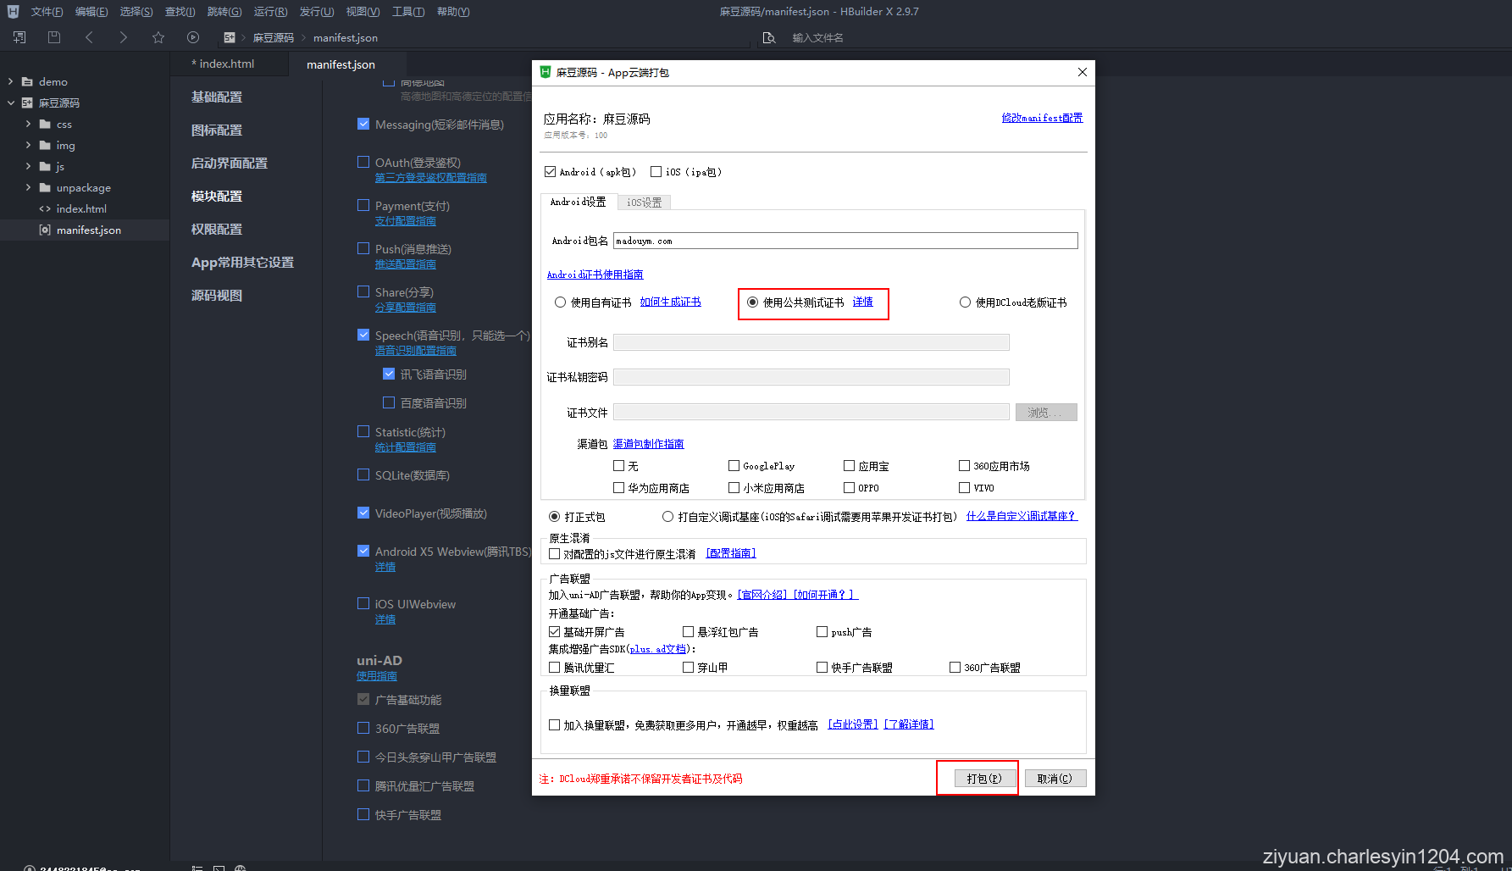Viewport: 1512px width, 871px height.
Task: Open the 修改manifest配置 link
Action: click(x=1041, y=117)
